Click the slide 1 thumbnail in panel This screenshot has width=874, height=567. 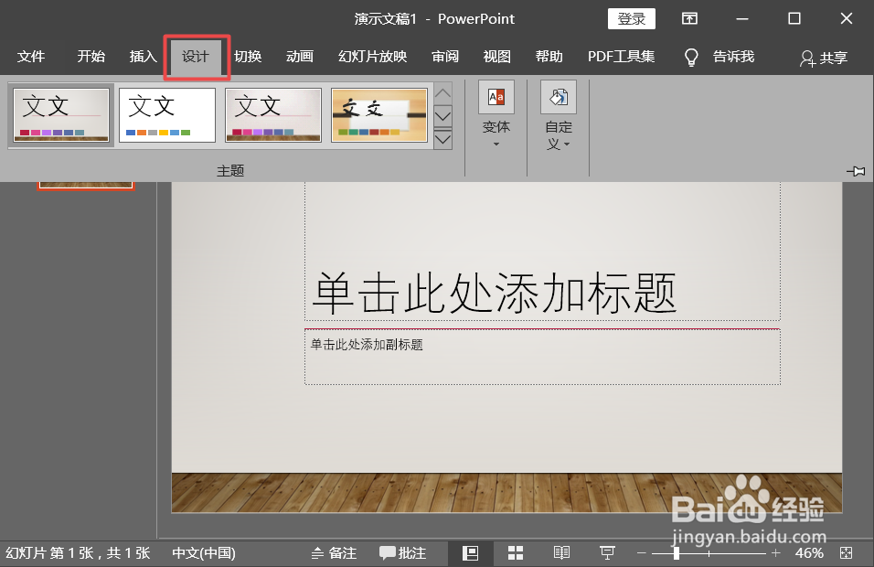coord(86,185)
